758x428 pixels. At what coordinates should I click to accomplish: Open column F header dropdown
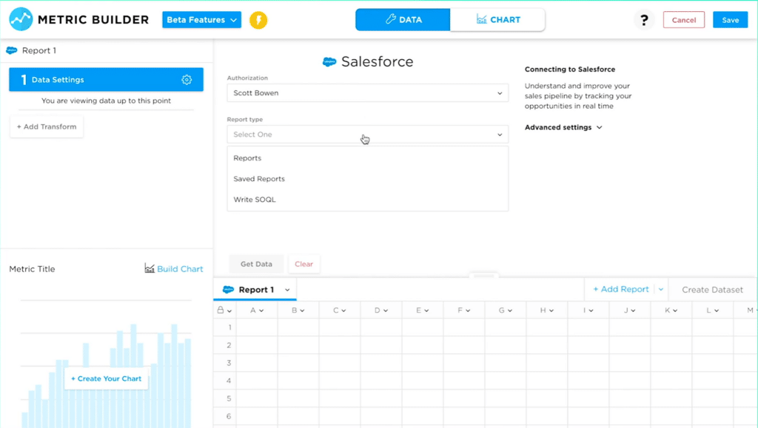click(x=469, y=310)
